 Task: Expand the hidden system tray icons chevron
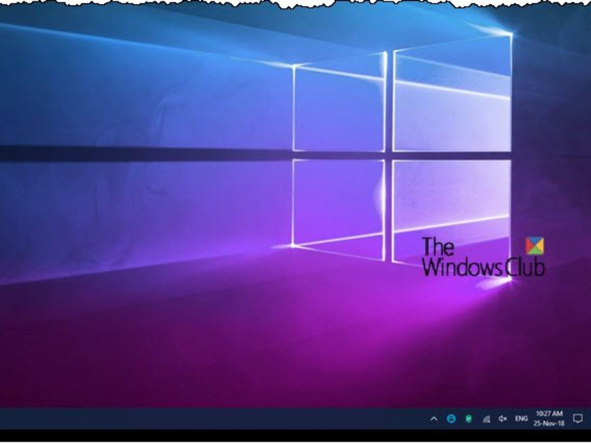(434, 419)
